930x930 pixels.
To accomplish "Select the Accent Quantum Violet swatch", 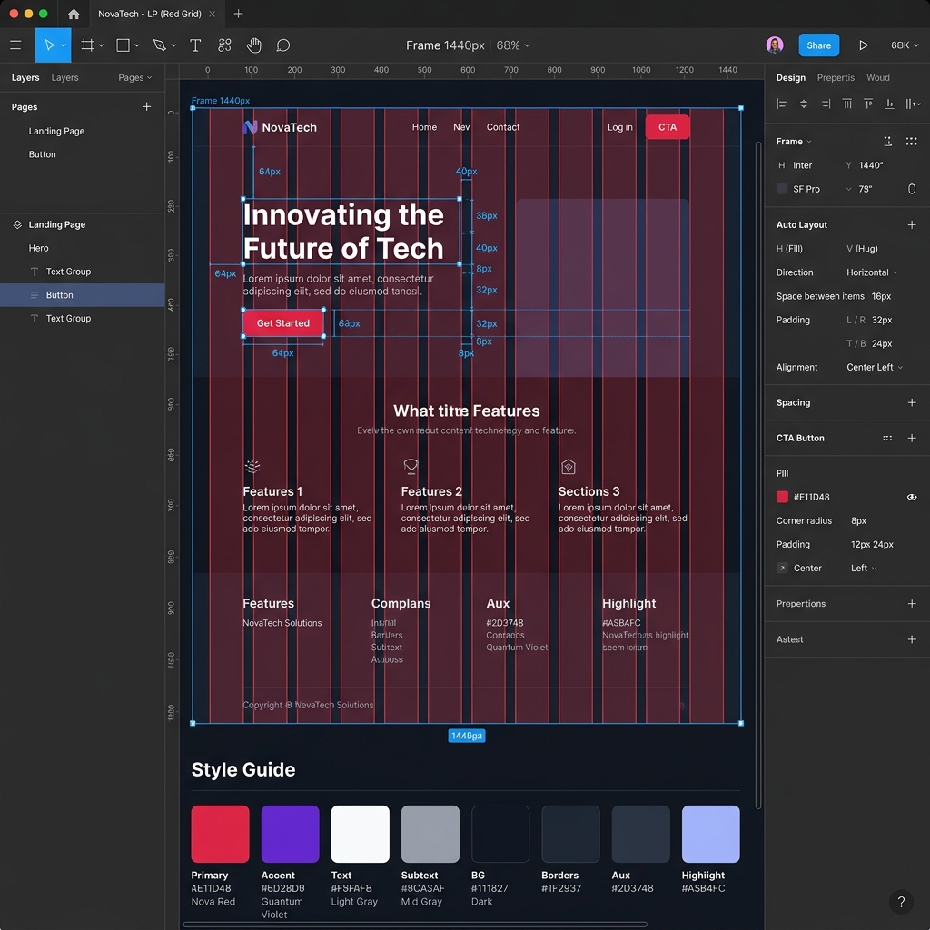I will (x=290, y=834).
